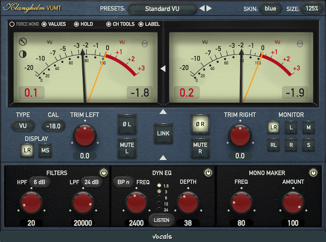Click the up triangle below the LINK button
The image size is (326, 242).
(163, 158)
